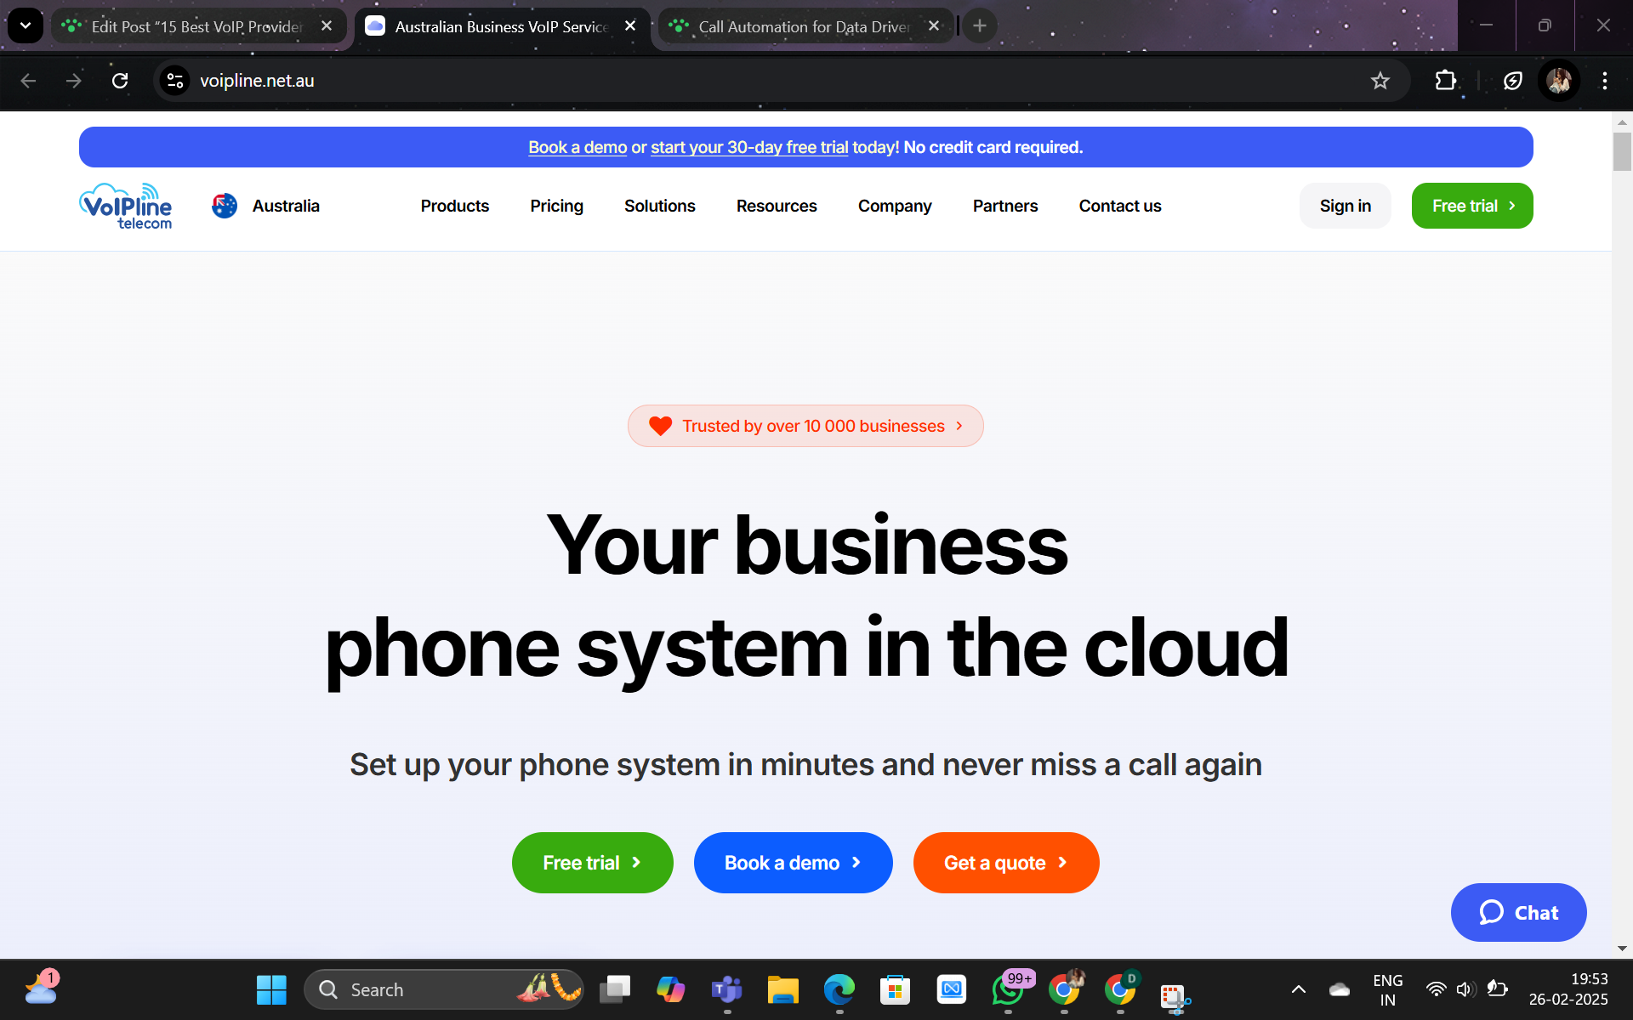Click the user profile avatar icon

point(1560,80)
